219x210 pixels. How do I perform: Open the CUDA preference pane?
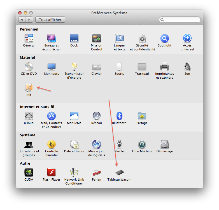click(29, 172)
